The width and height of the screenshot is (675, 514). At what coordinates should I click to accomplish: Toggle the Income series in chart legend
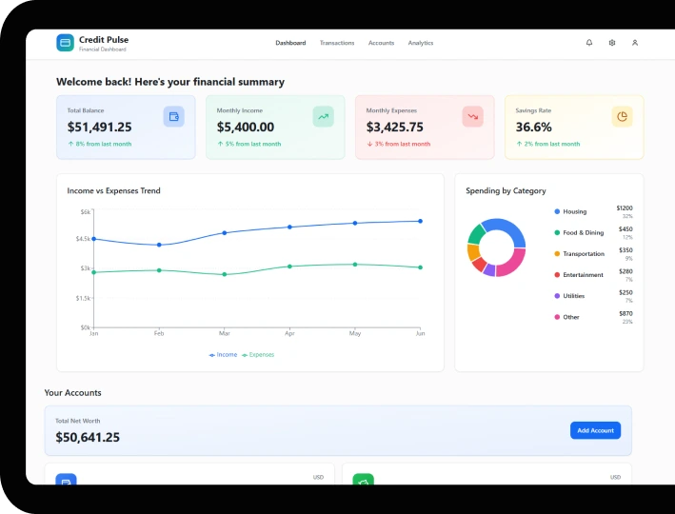click(223, 355)
